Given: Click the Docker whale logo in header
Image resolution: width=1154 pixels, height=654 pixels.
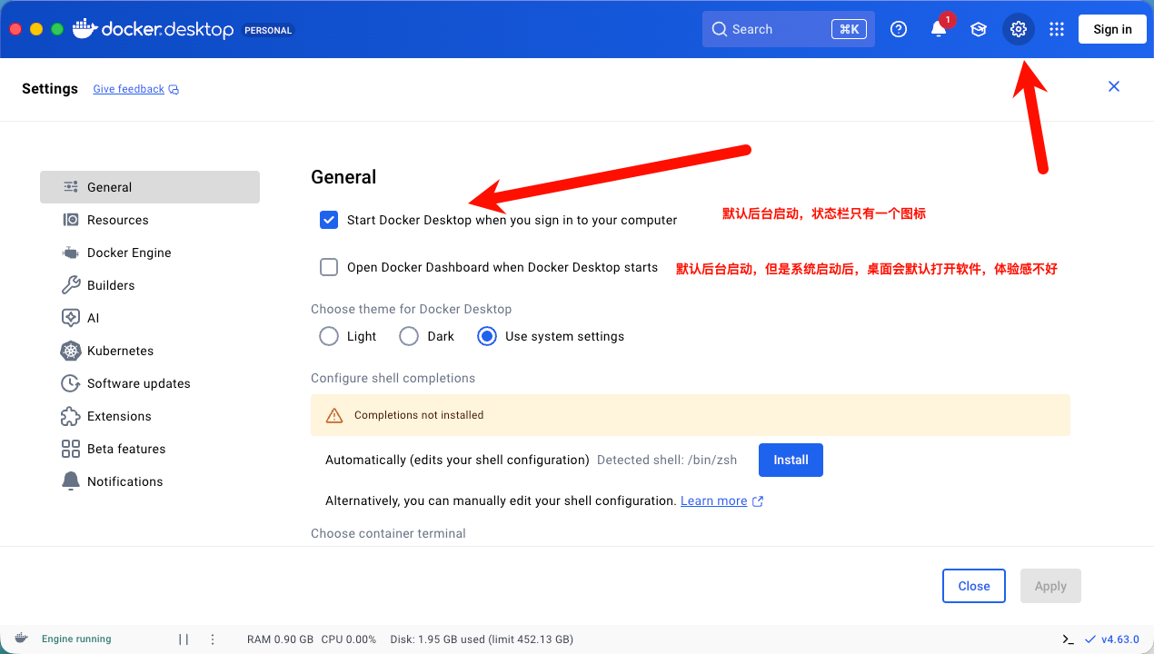Looking at the screenshot, I should [85, 29].
